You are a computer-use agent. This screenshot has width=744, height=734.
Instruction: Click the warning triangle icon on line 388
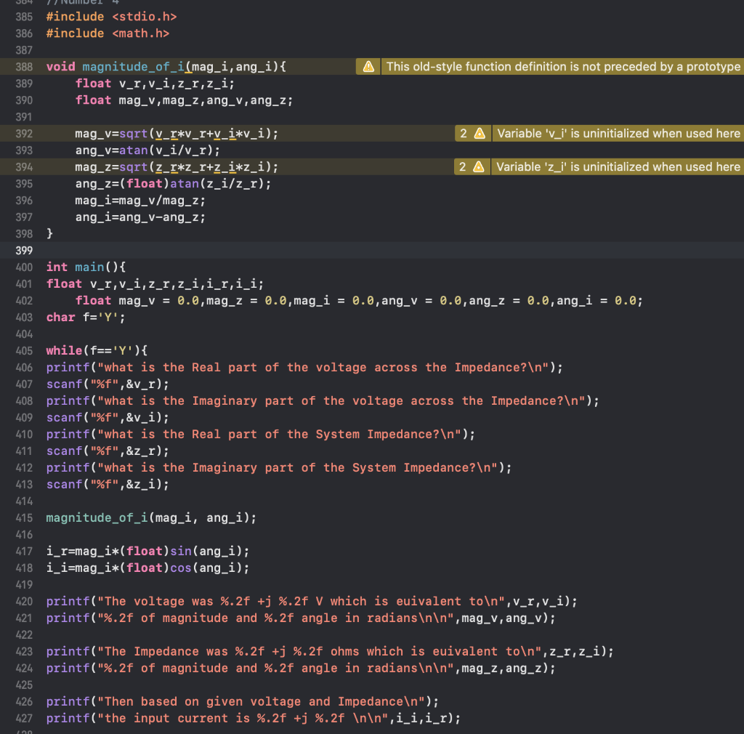[x=368, y=66]
